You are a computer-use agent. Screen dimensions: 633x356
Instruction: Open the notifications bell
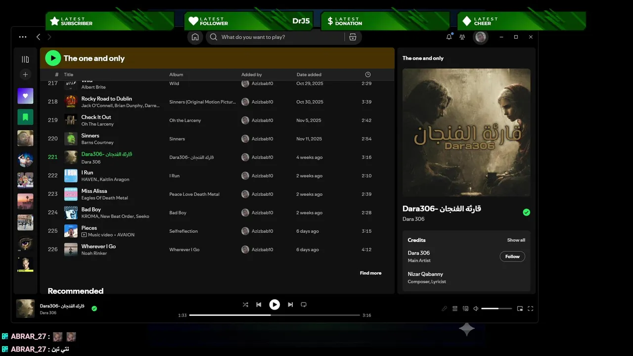coord(449,37)
